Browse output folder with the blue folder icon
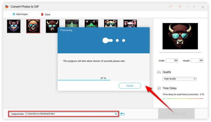 [x=123, y=114]
